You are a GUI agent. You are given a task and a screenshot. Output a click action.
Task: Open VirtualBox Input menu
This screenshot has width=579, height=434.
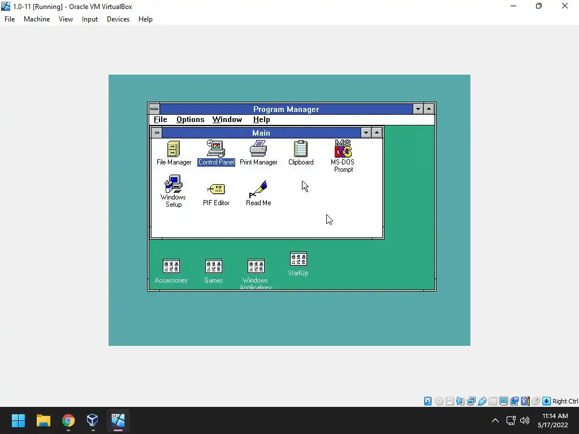click(x=90, y=19)
